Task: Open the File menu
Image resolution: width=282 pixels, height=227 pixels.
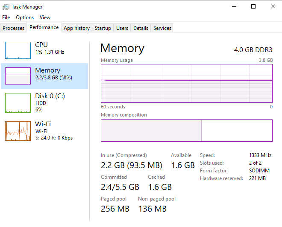Action: 6,17
